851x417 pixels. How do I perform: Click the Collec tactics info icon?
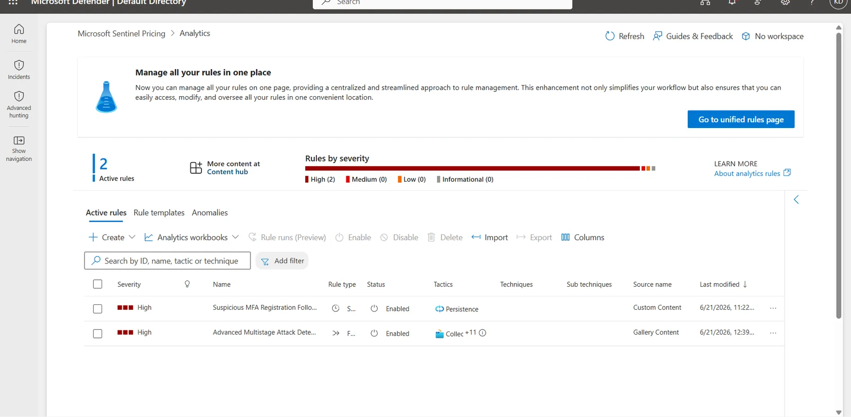482,333
